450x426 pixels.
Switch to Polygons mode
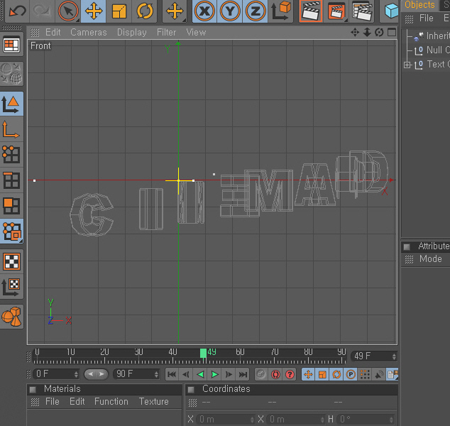11,206
